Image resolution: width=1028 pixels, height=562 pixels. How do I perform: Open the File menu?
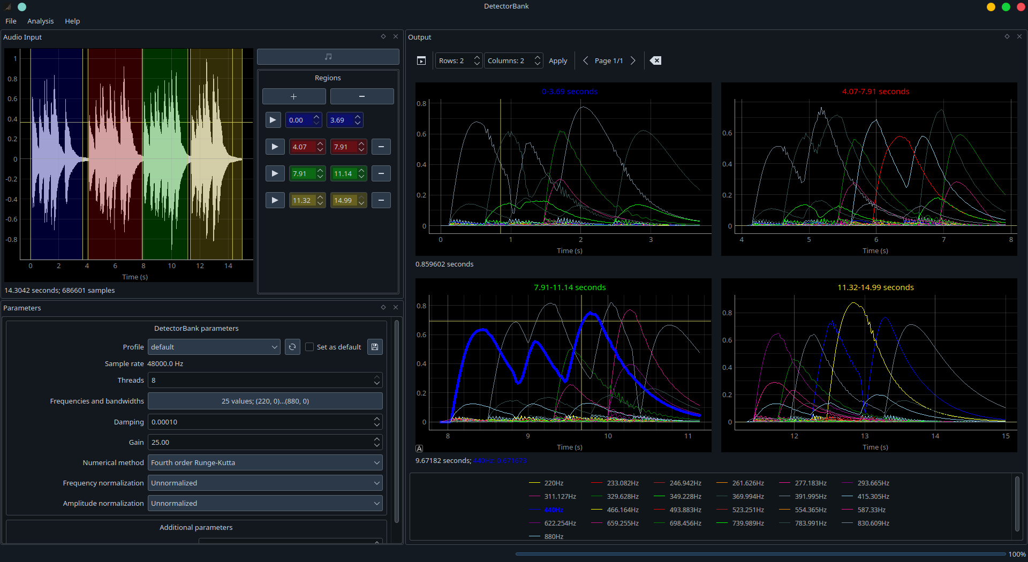[x=11, y=21]
